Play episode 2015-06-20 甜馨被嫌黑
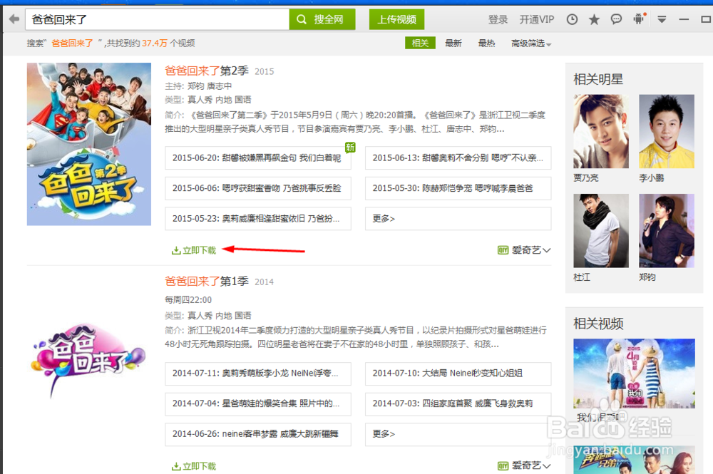The width and height of the screenshot is (713, 474). (x=258, y=158)
